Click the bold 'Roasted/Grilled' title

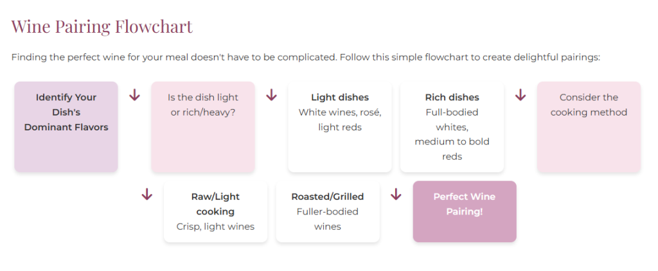328,197
